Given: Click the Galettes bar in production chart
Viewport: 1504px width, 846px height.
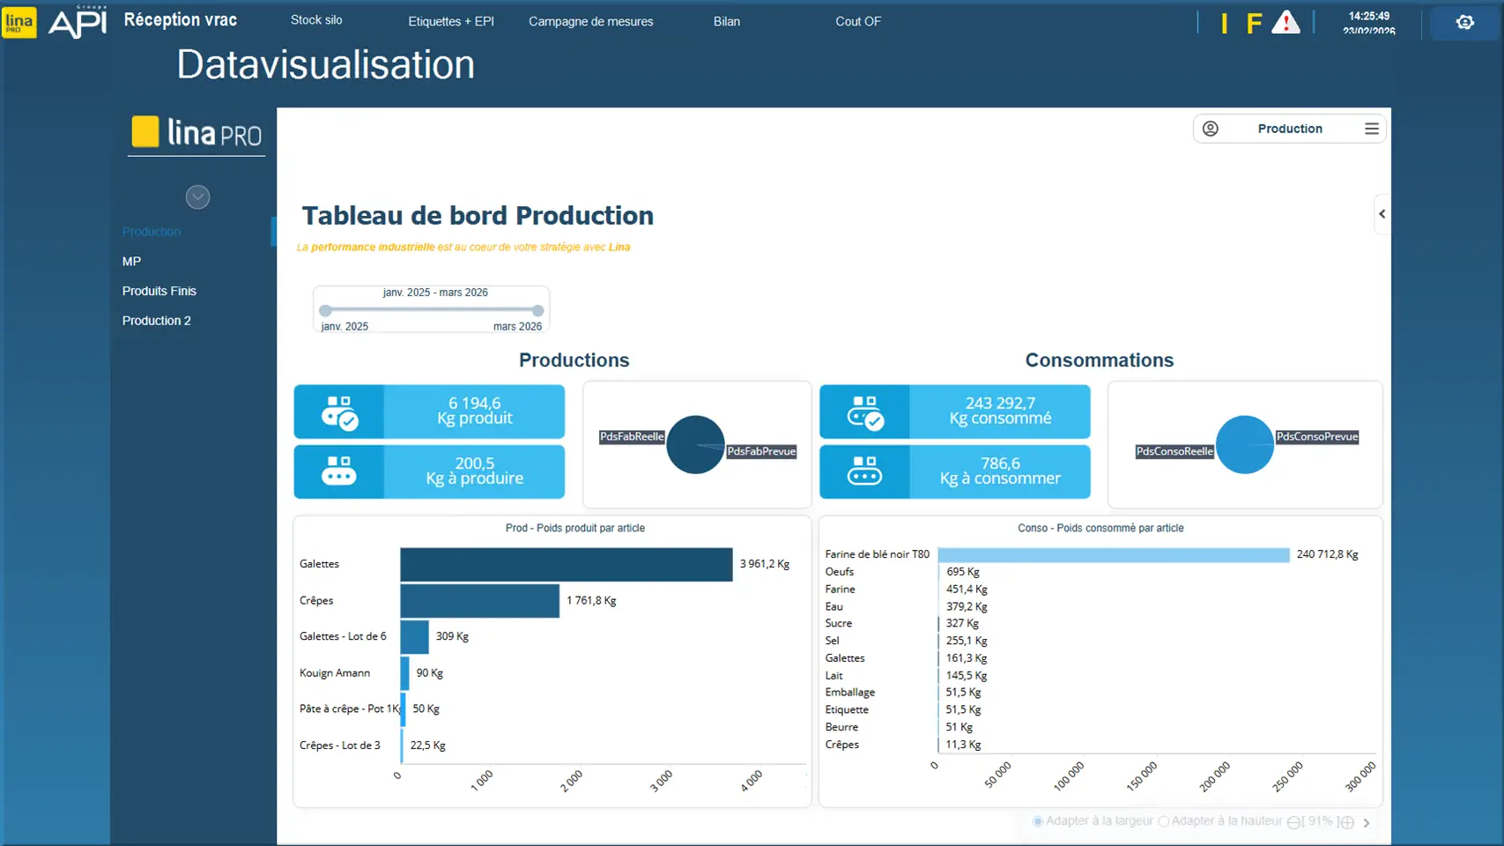Looking at the screenshot, I should [x=566, y=565].
